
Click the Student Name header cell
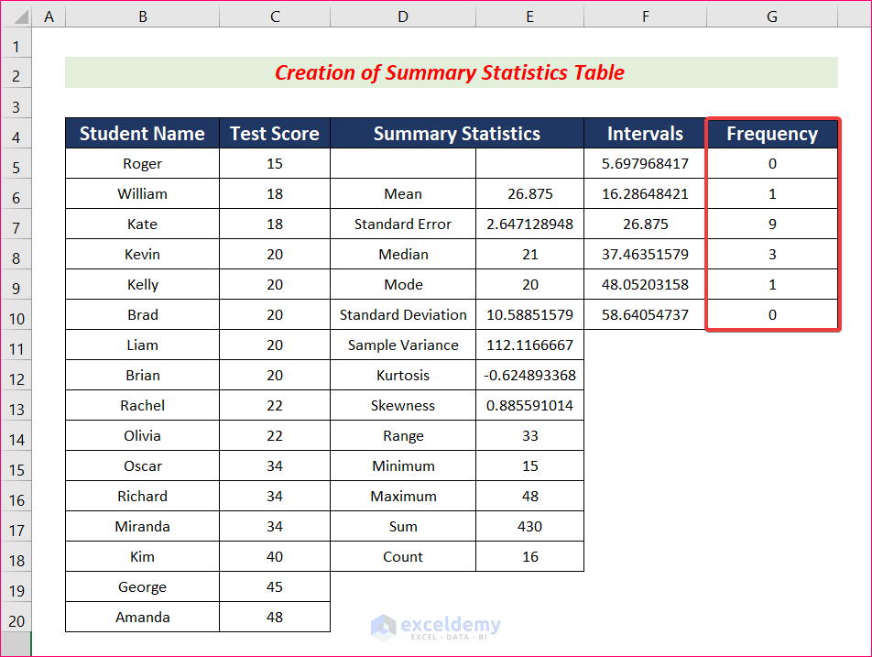point(142,134)
